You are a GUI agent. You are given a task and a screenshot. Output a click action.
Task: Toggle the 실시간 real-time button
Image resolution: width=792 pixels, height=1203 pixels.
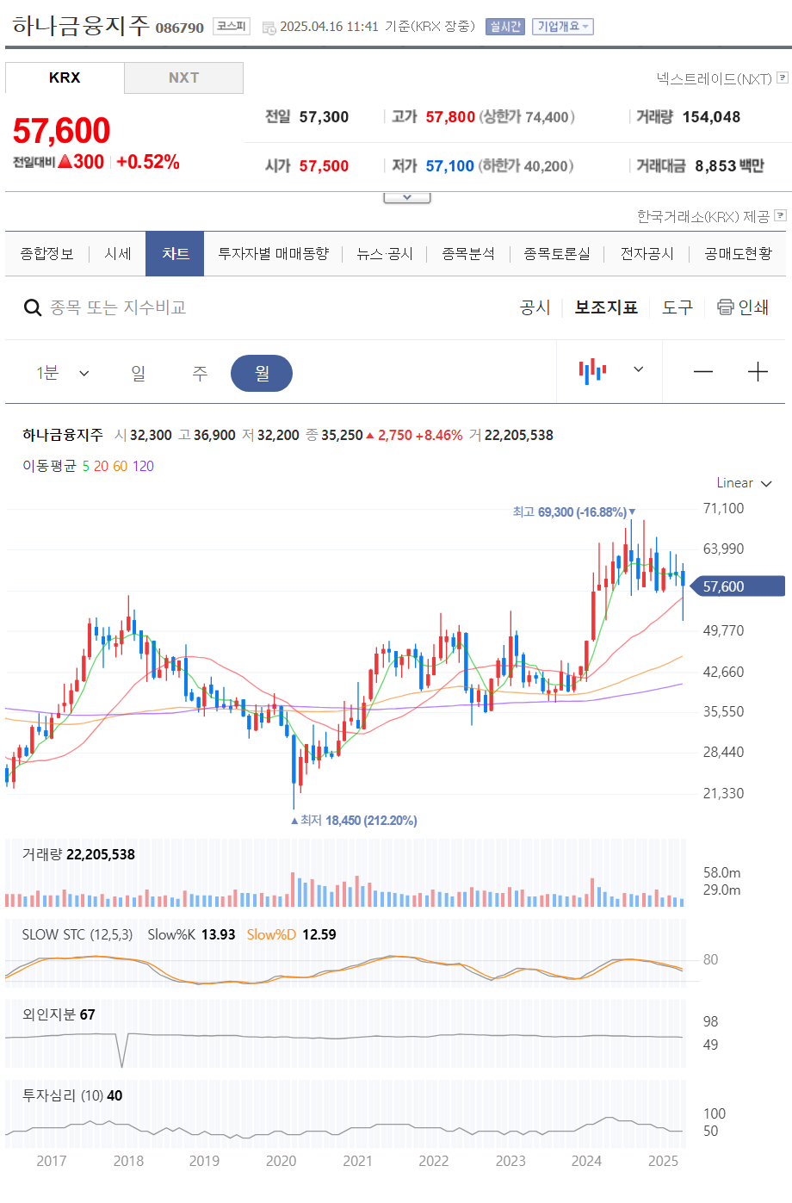(505, 27)
